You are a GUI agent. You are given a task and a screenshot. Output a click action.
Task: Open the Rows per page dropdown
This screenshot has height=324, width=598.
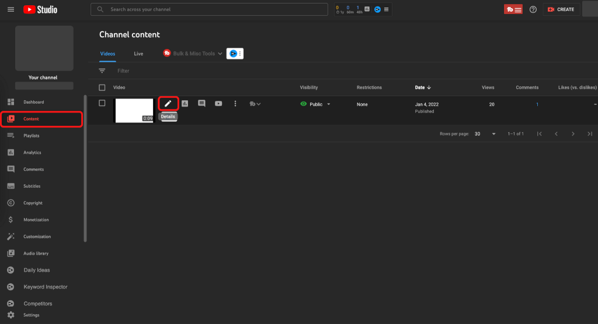[x=485, y=133]
